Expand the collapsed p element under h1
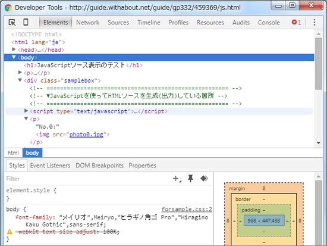 coord(20,73)
